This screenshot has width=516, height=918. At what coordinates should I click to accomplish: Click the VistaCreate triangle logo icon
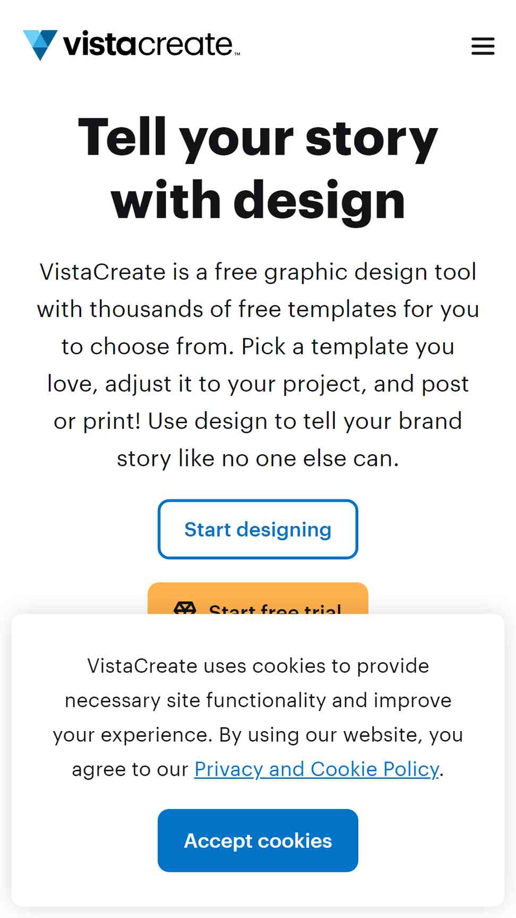[x=40, y=45]
